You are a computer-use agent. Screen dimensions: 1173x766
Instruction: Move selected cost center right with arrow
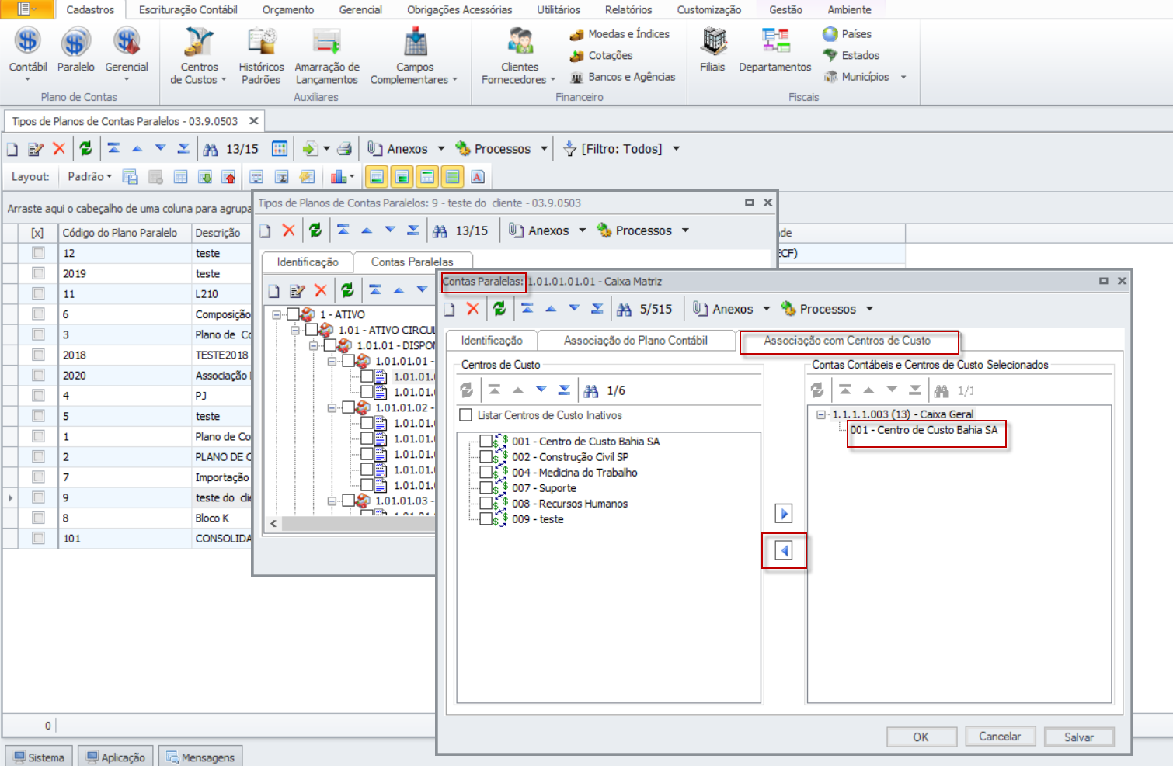[784, 514]
